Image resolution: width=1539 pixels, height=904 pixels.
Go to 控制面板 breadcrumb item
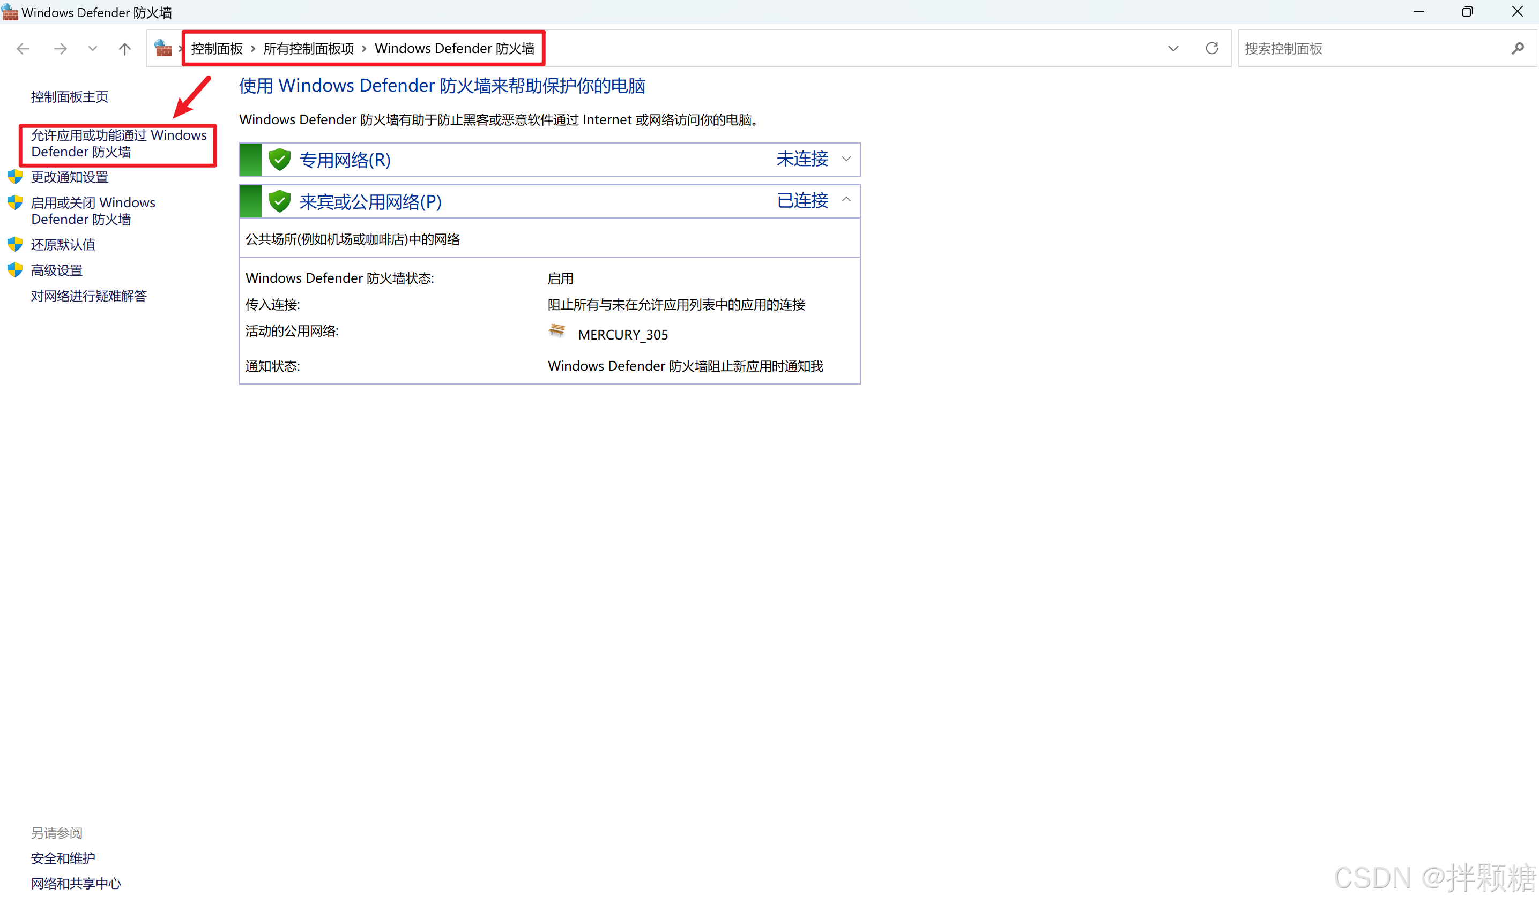(x=217, y=49)
